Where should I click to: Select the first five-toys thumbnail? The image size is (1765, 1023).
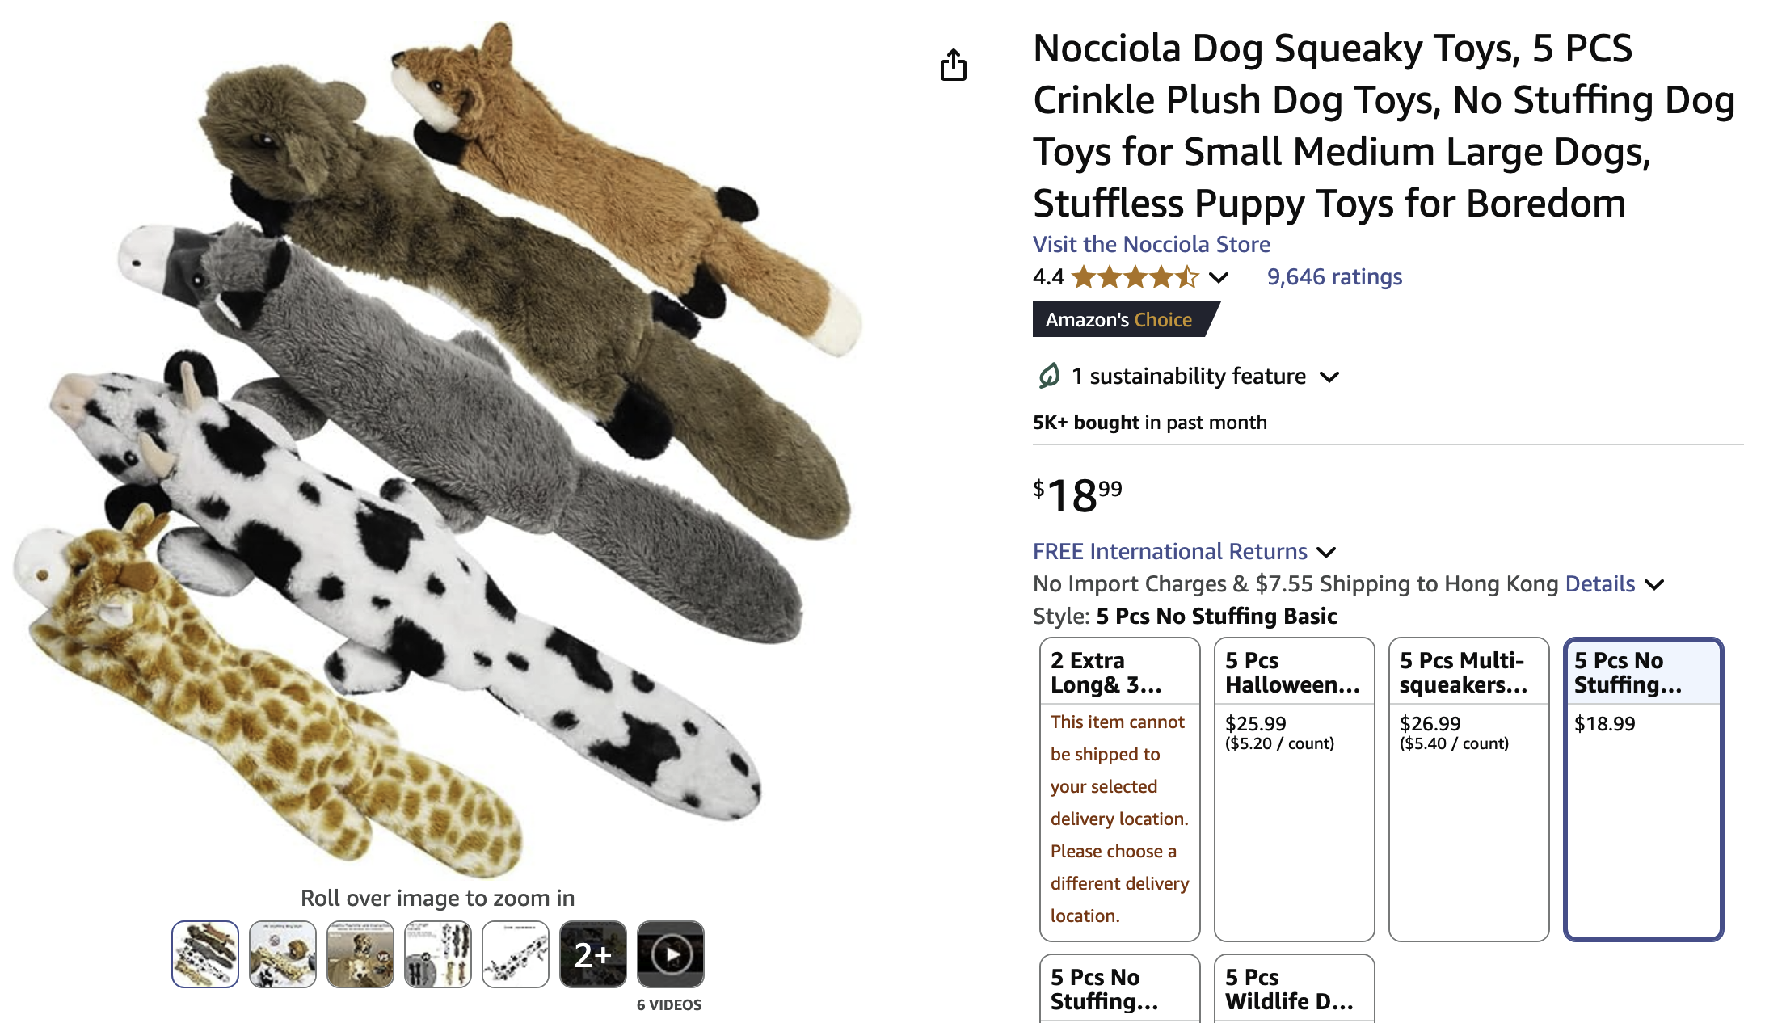coord(205,954)
